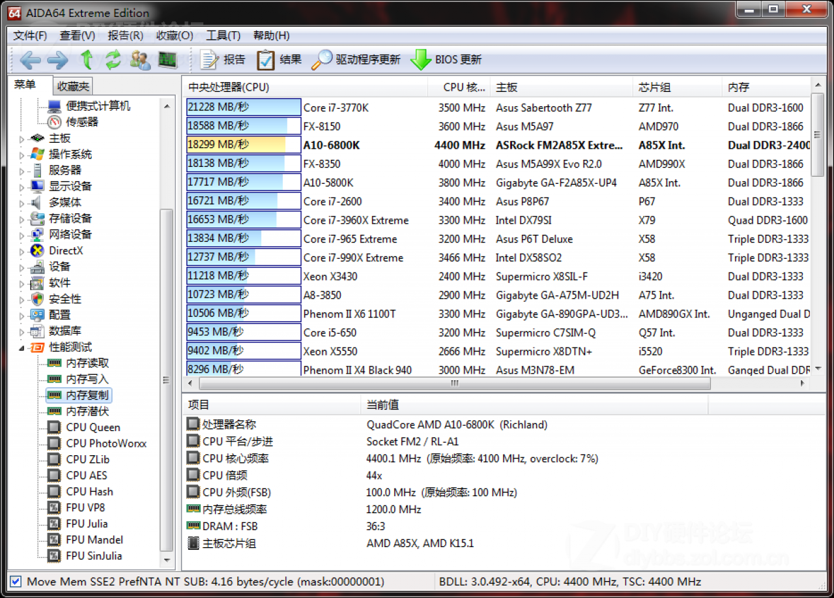Expand the DirectX tree node
Viewport: 834px width, 598px height.
click(22, 251)
